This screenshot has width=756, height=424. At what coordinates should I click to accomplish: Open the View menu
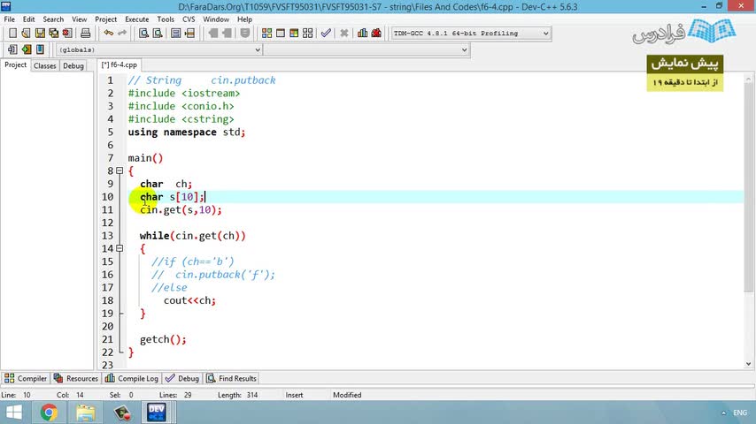[x=79, y=19]
